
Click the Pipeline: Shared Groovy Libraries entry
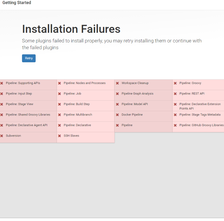(28, 115)
